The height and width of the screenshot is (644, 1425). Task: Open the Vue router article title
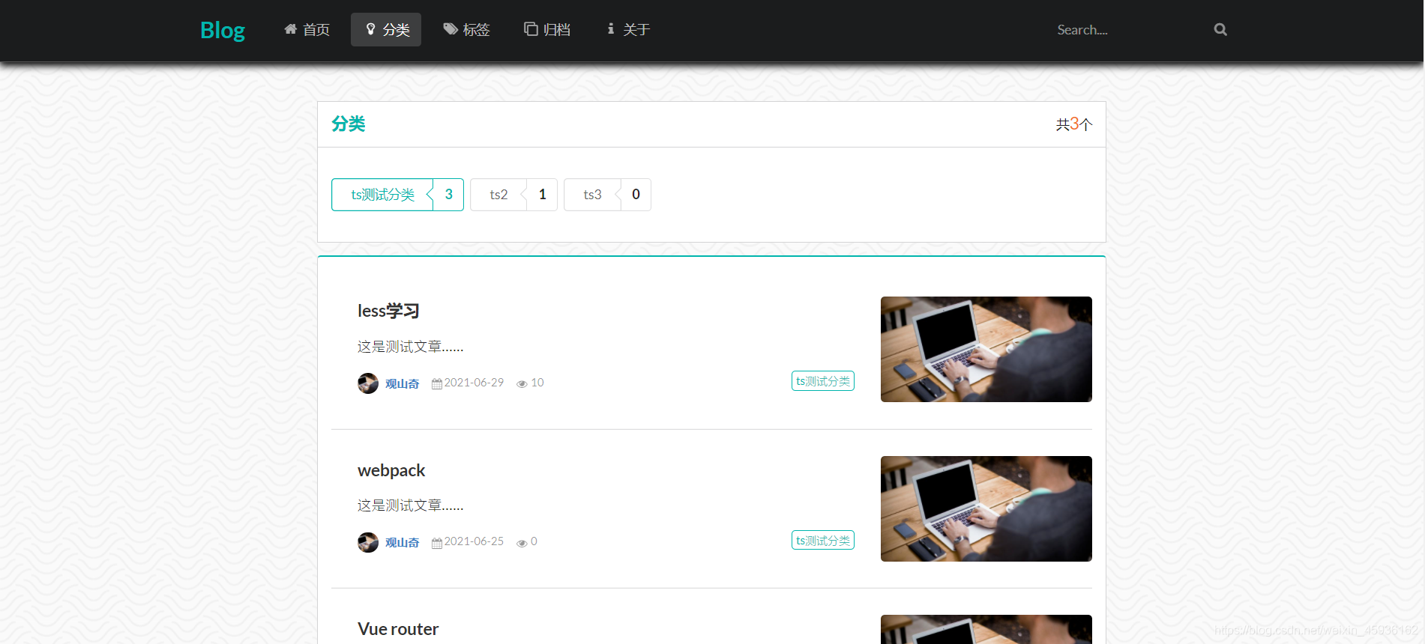pyautogui.click(x=398, y=629)
